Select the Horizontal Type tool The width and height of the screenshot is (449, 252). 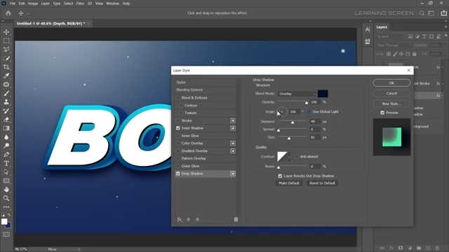6,163
